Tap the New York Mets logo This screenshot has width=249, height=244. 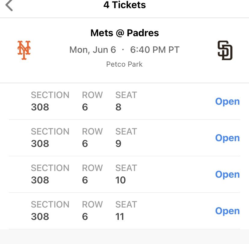point(24,50)
